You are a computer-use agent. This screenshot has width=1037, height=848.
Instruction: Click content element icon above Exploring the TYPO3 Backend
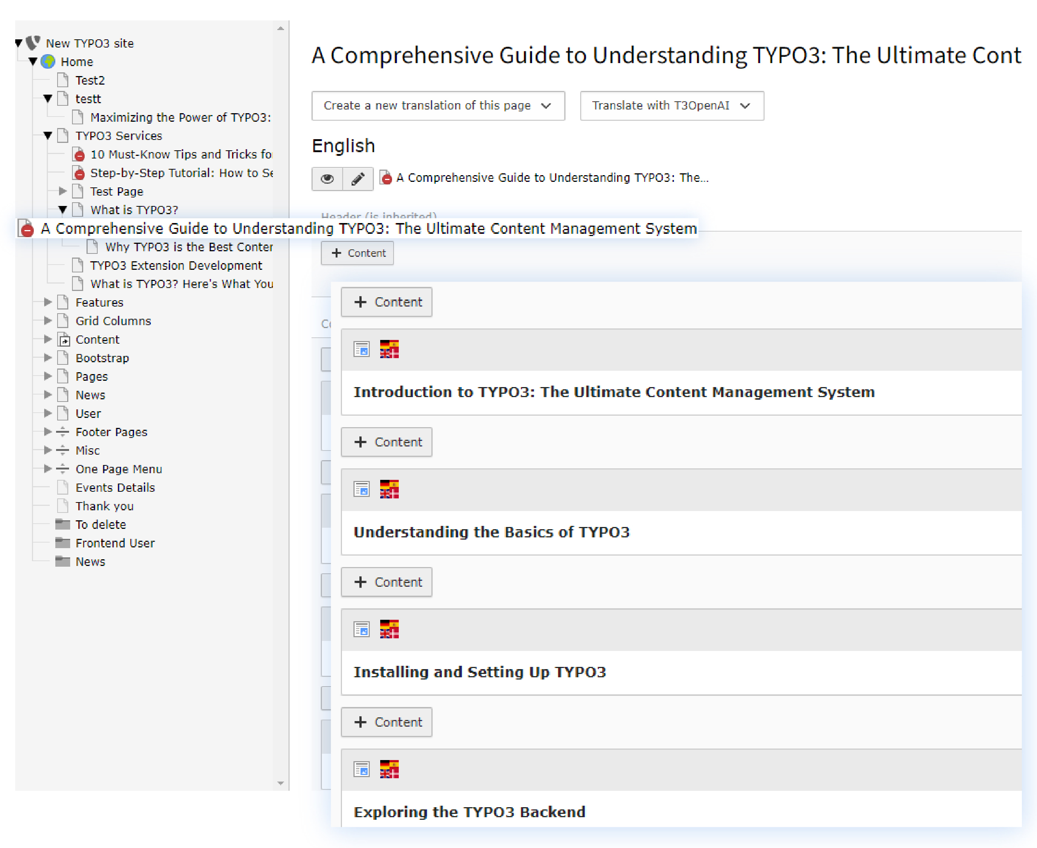pos(362,769)
